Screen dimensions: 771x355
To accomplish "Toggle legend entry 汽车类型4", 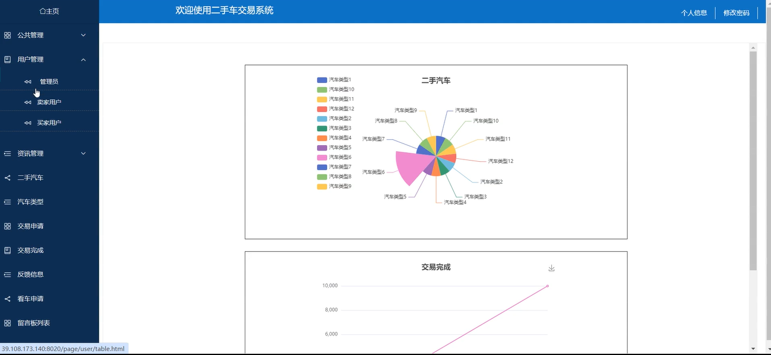I will point(334,137).
